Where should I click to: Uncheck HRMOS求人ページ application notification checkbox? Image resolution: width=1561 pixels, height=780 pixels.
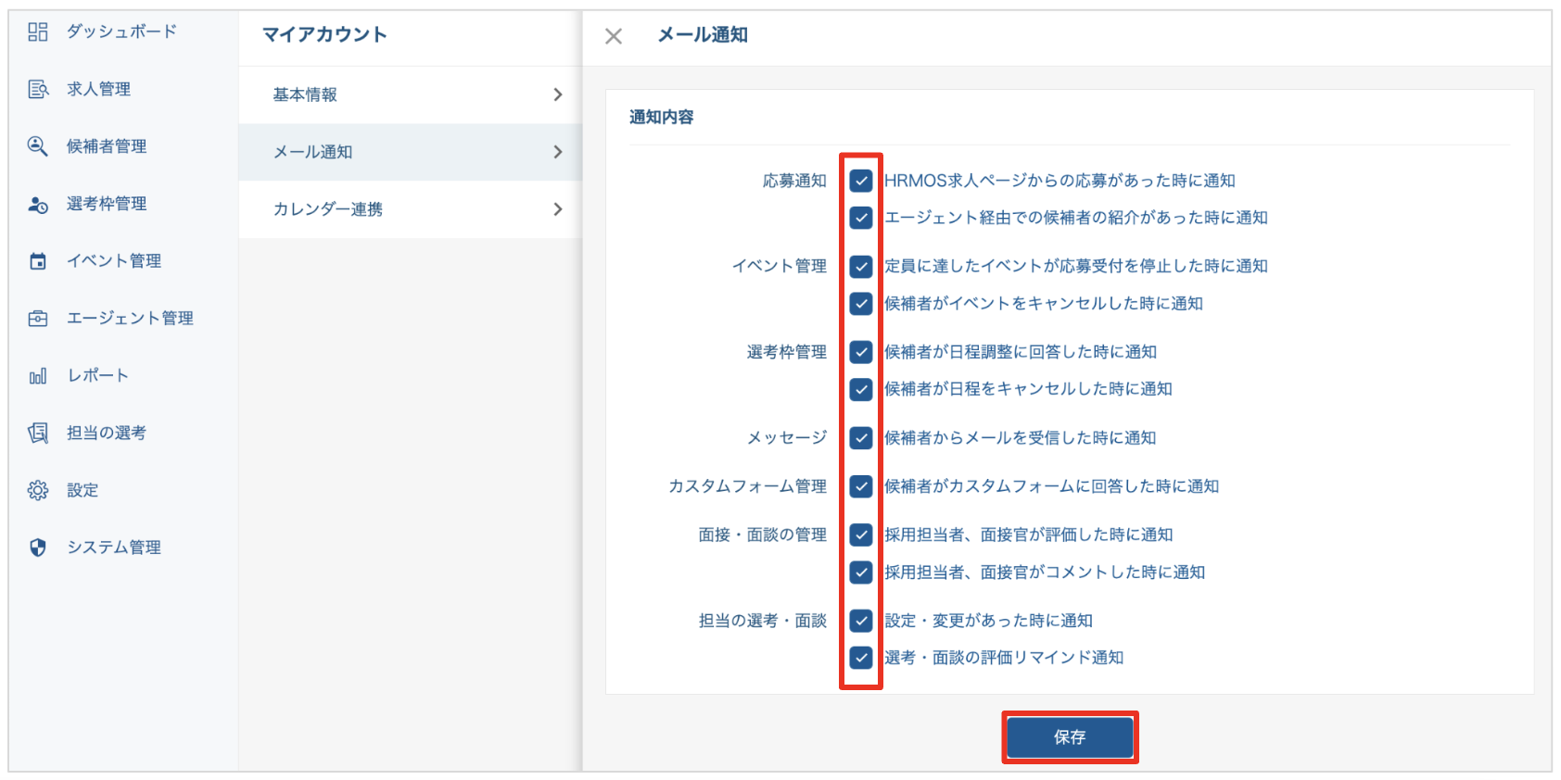click(x=861, y=181)
